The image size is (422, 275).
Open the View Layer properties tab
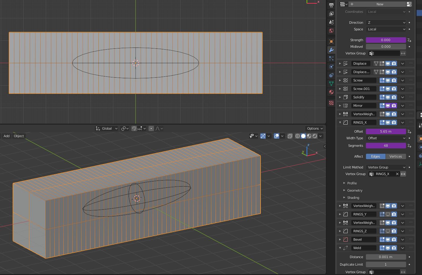click(331, 14)
